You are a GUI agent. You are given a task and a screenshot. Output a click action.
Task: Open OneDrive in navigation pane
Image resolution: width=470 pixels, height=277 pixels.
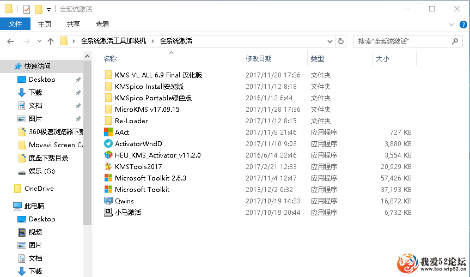(39, 189)
